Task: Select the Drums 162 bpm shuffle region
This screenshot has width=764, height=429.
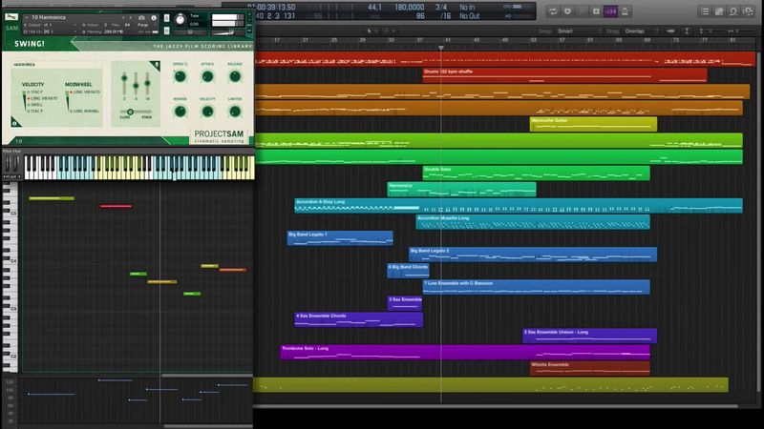Action: tap(564, 75)
